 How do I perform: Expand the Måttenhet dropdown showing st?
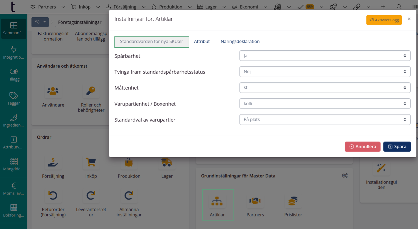(x=325, y=88)
